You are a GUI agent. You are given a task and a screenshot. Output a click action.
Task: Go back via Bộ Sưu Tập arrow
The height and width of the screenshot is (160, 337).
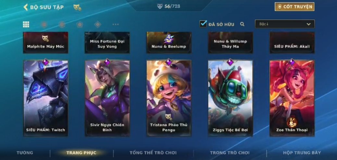tap(26, 7)
